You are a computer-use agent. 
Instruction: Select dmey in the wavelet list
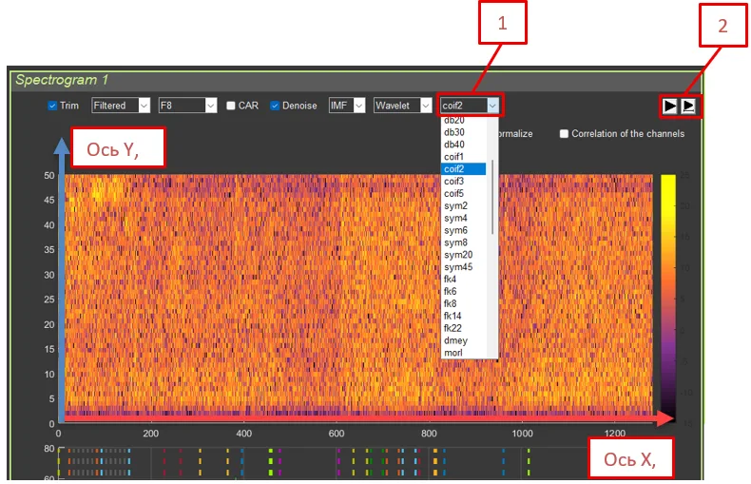point(454,340)
